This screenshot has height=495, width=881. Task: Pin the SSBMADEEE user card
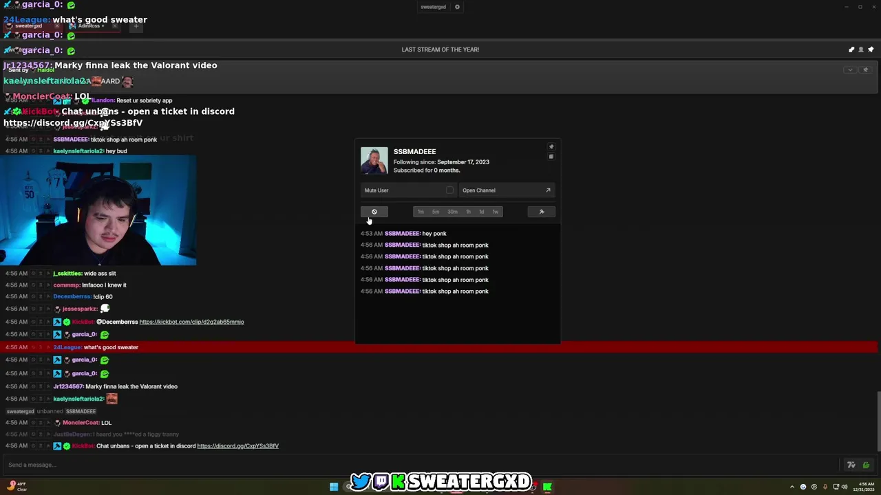[x=551, y=146]
